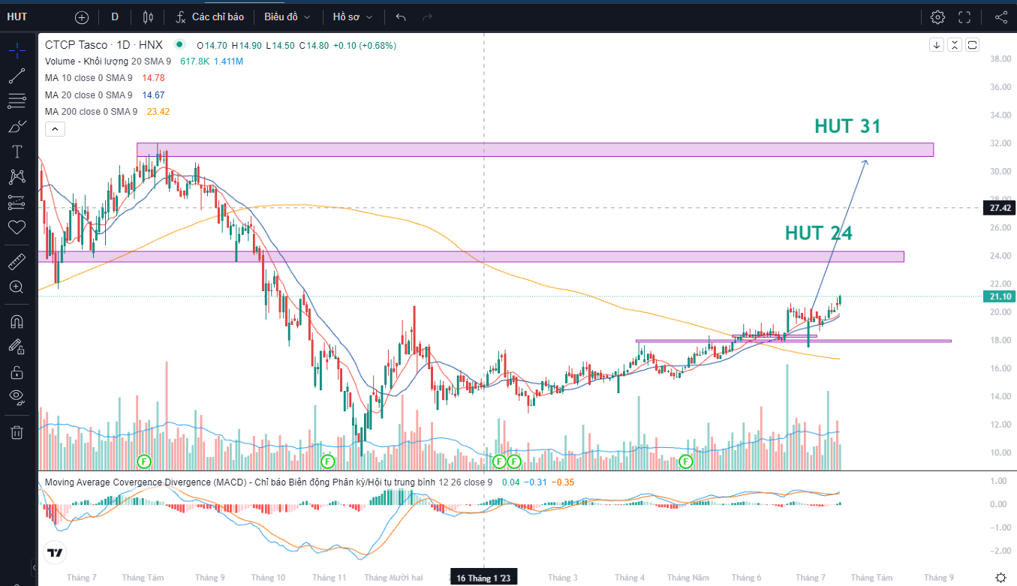Click the F event marker above Tháng Năm
1017x586 pixels.
(685, 461)
